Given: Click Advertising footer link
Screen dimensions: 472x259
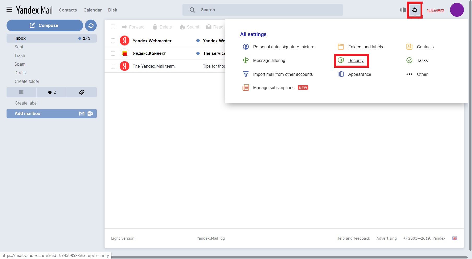Looking at the screenshot, I should 387,238.
